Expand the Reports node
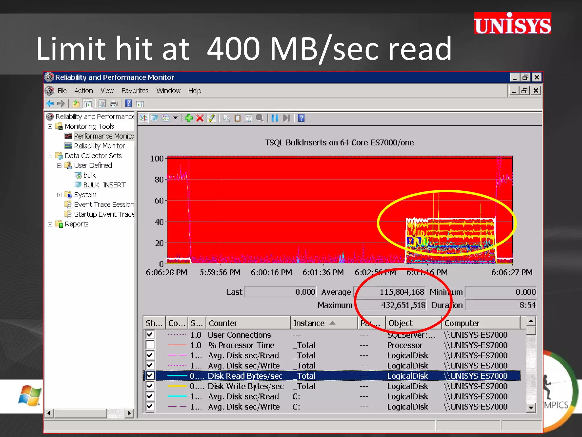 (x=50, y=224)
